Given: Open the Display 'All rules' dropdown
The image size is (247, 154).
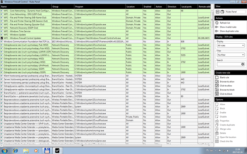Looking at the screenshot, I should click(231, 45).
